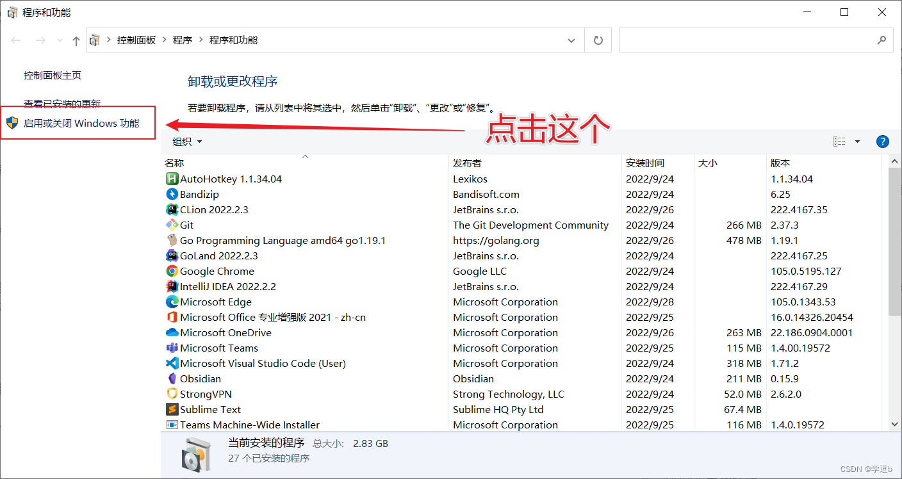
Task: Click the Obsidian program icon
Action: pos(172,379)
